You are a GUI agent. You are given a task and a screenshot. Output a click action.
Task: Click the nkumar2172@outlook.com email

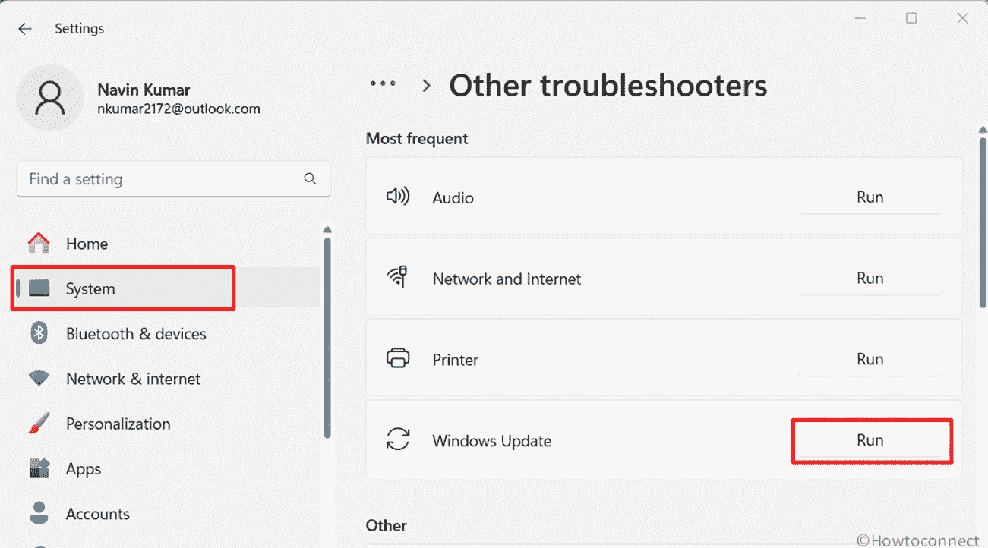click(x=178, y=109)
